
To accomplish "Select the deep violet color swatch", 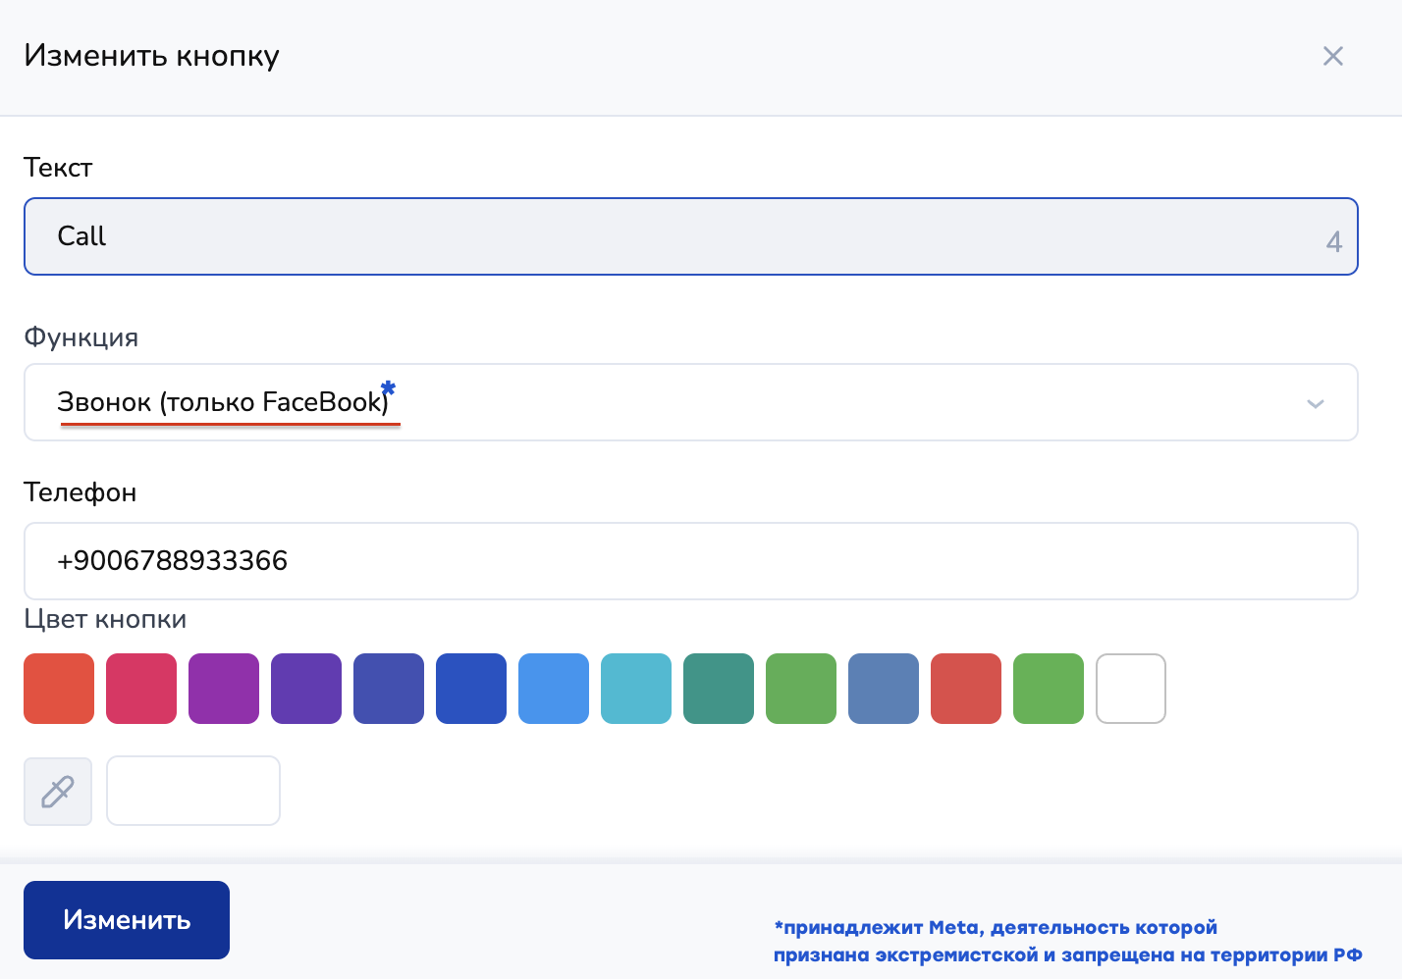I will (x=306, y=689).
